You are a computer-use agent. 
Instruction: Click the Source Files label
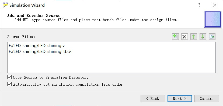[21, 37]
